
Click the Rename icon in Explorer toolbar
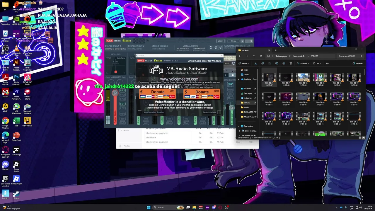click(277, 63)
